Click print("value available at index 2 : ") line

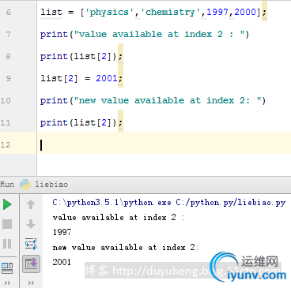coord(145,34)
